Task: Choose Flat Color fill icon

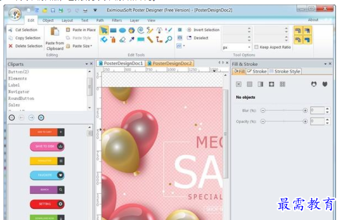Action: tap(249, 84)
